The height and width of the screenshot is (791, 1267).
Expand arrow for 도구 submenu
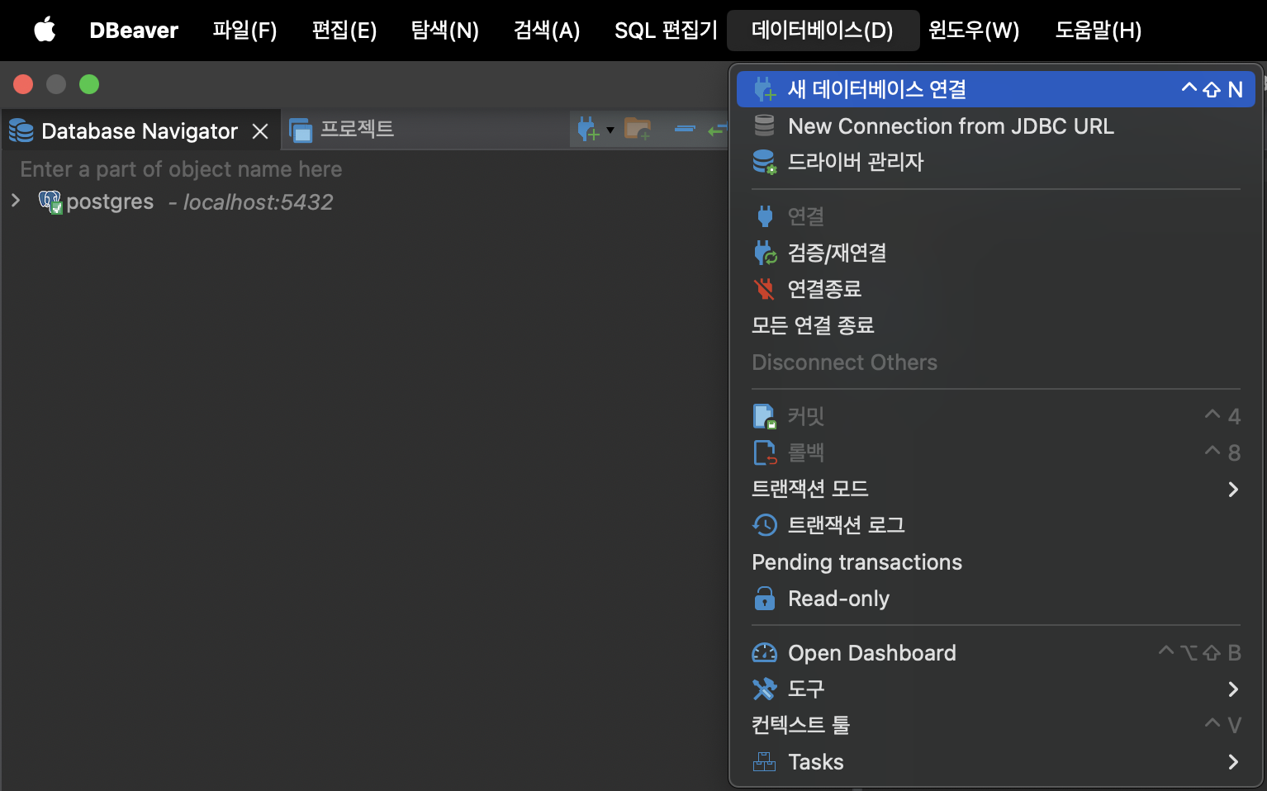1233,689
